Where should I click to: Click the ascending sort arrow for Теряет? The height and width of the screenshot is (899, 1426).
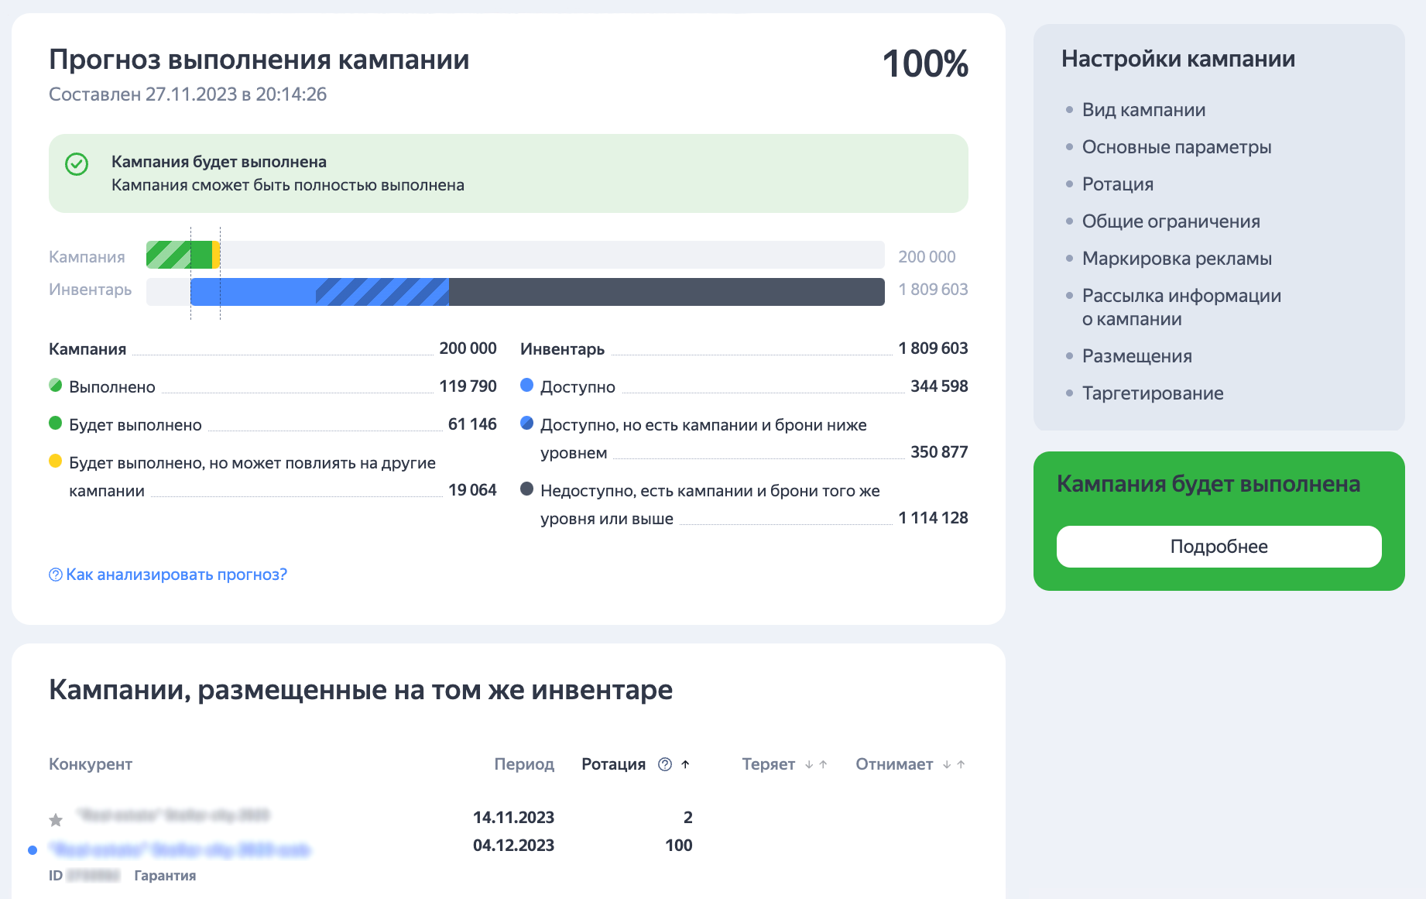823,764
